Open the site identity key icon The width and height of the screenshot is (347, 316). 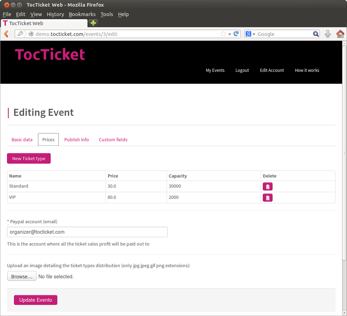pos(20,34)
